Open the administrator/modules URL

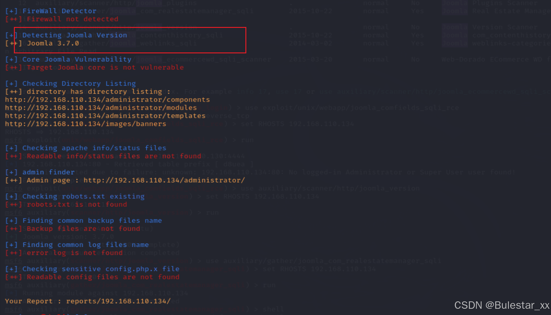tap(101, 108)
